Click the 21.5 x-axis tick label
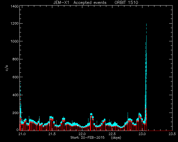Screen dimensions: 178x142 52,134
